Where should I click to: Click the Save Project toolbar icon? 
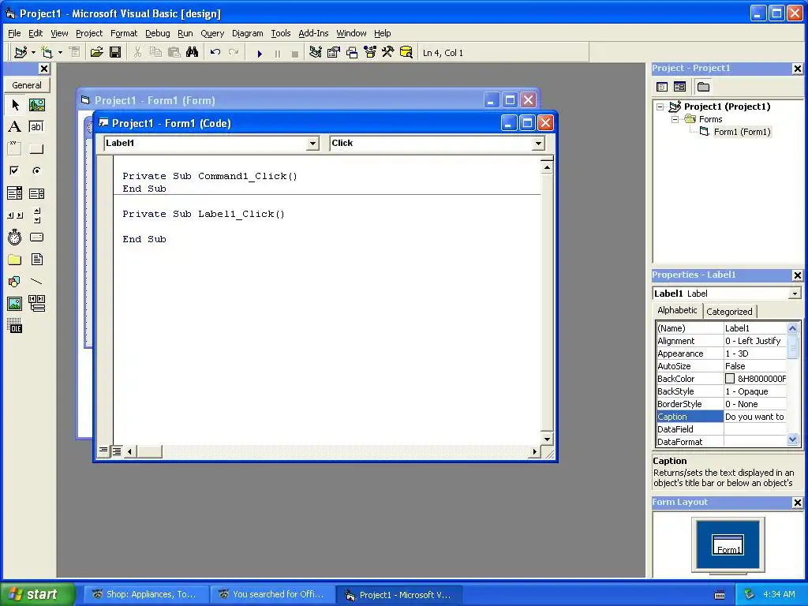115,52
